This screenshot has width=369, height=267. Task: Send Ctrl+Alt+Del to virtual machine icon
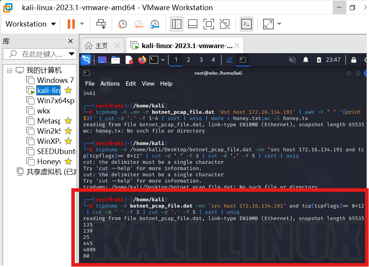(x=101, y=24)
